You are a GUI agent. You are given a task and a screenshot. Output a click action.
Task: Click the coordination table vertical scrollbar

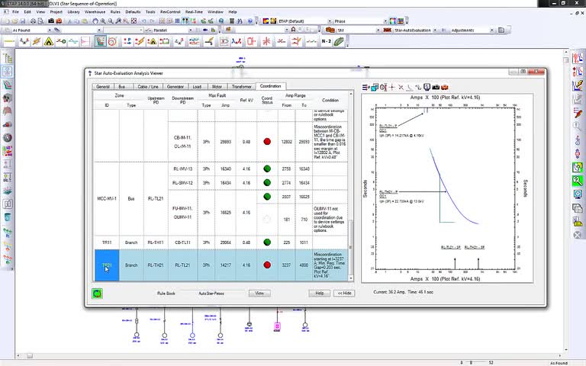pyautogui.click(x=350, y=185)
